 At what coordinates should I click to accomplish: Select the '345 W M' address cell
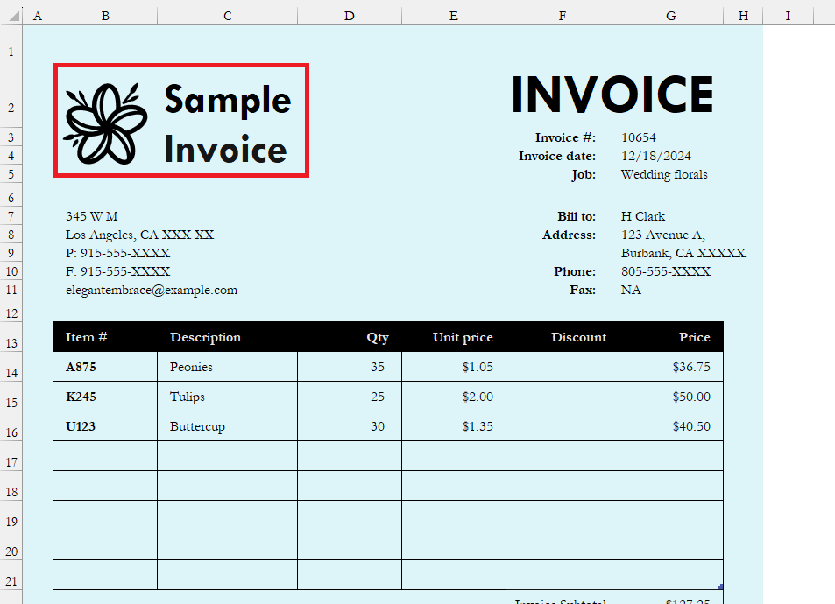point(92,216)
